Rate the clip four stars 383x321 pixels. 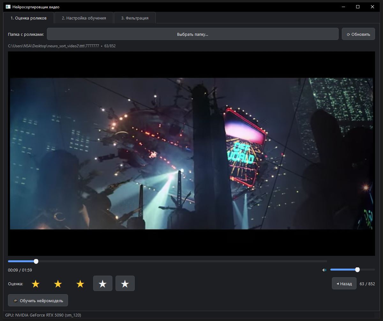(102, 284)
